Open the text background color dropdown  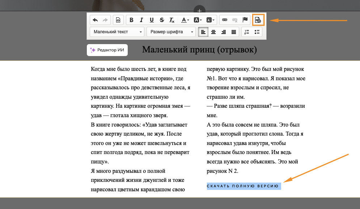pos(198,20)
